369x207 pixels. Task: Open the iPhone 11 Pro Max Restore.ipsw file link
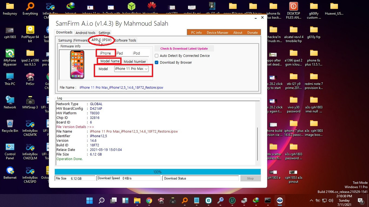click(121, 87)
